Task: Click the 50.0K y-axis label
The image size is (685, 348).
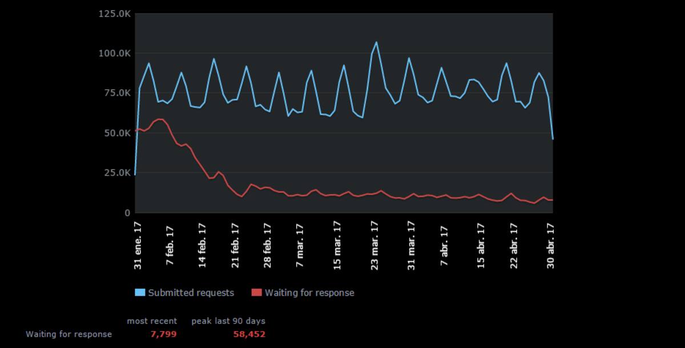Action: (117, 133)
